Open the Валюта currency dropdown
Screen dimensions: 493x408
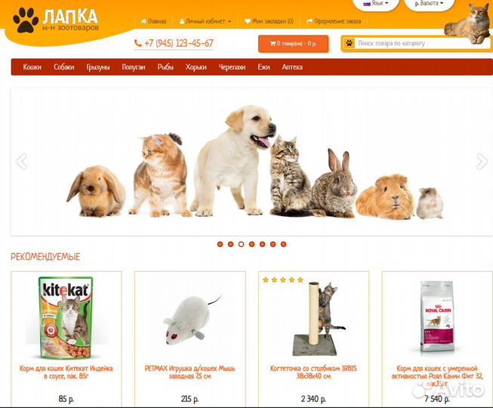click(429, 4)
